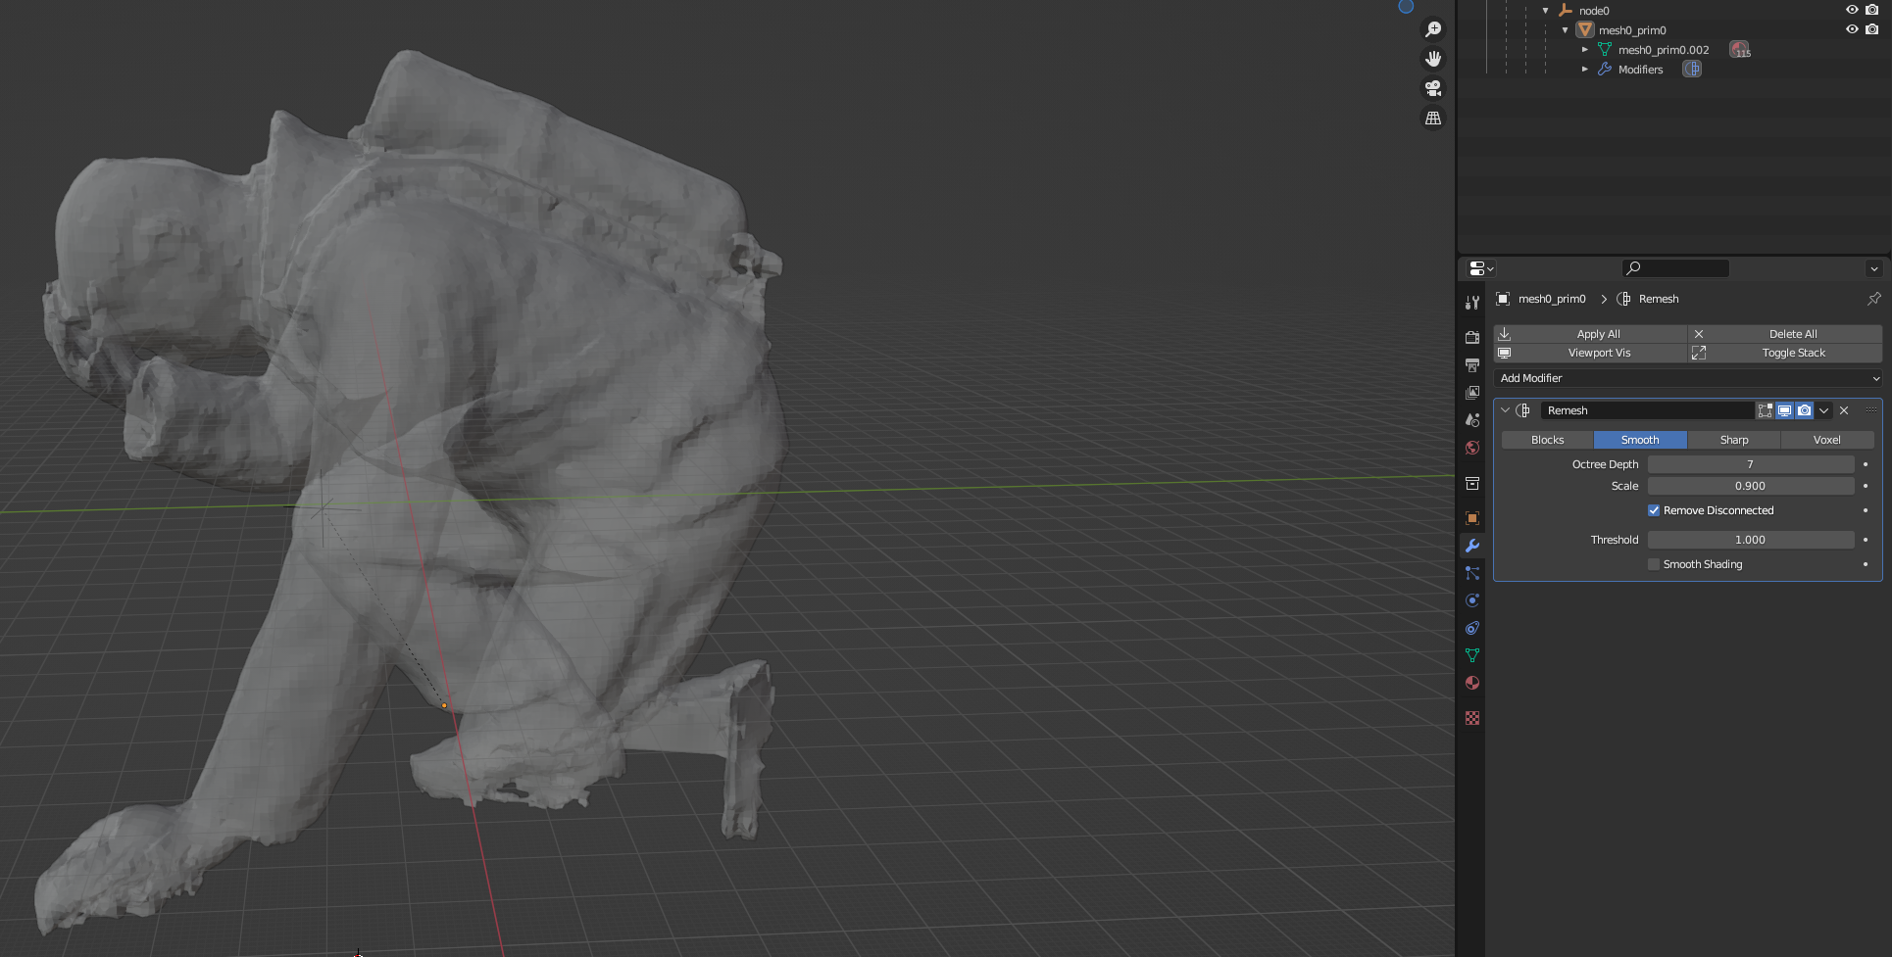Collapse the mesh0_prim0 tree item
1892x957 pixels.
(1566, 30)
